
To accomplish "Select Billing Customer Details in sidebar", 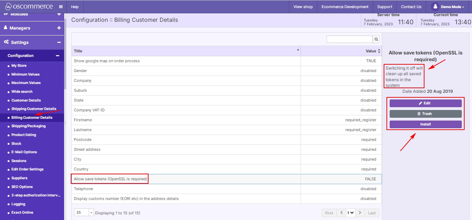I will point(32,118).
